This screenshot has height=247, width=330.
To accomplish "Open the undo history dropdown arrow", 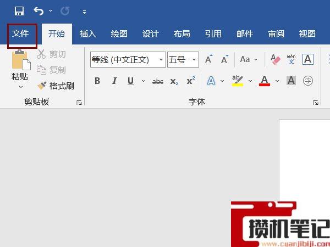I will coord(51,10).
